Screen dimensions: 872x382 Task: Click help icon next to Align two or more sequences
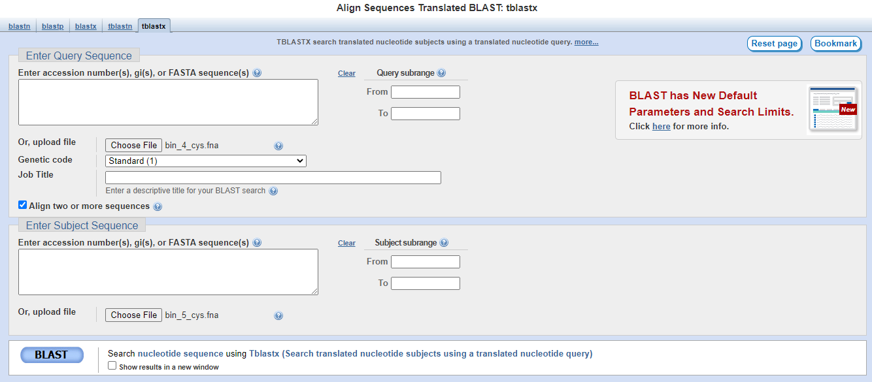[158, 207]
